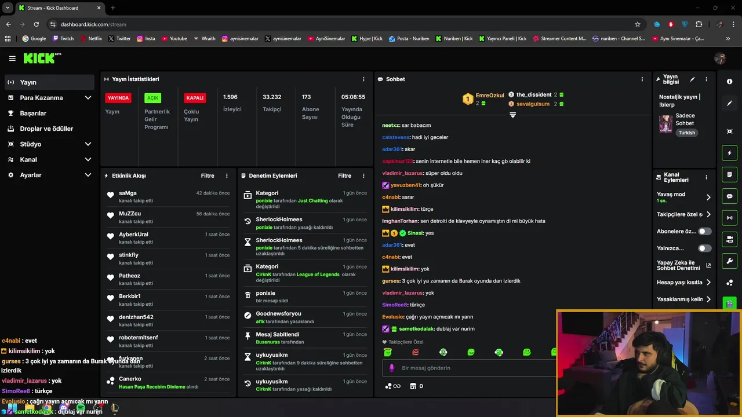Click the browser address bar

click(x=342, y=24)
